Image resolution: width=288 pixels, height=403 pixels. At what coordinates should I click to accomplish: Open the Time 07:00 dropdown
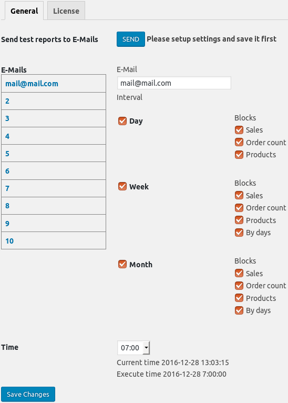[133, 348]
